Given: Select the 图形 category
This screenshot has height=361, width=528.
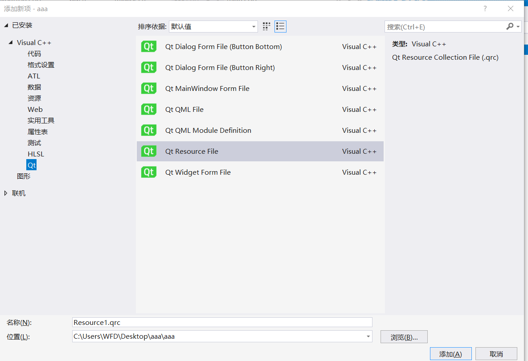Looking at the screenshot, I should coord(24,176).
